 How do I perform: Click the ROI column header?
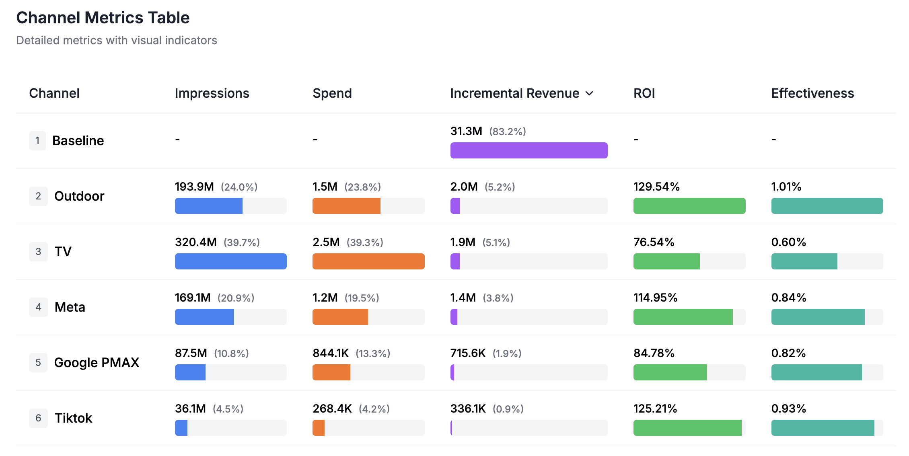click(644, 93)
